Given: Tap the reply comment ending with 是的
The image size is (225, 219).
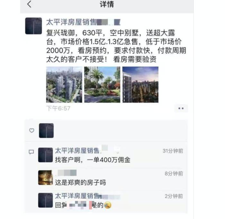Looking at the screenshot, I should click(x=83, y=205).
